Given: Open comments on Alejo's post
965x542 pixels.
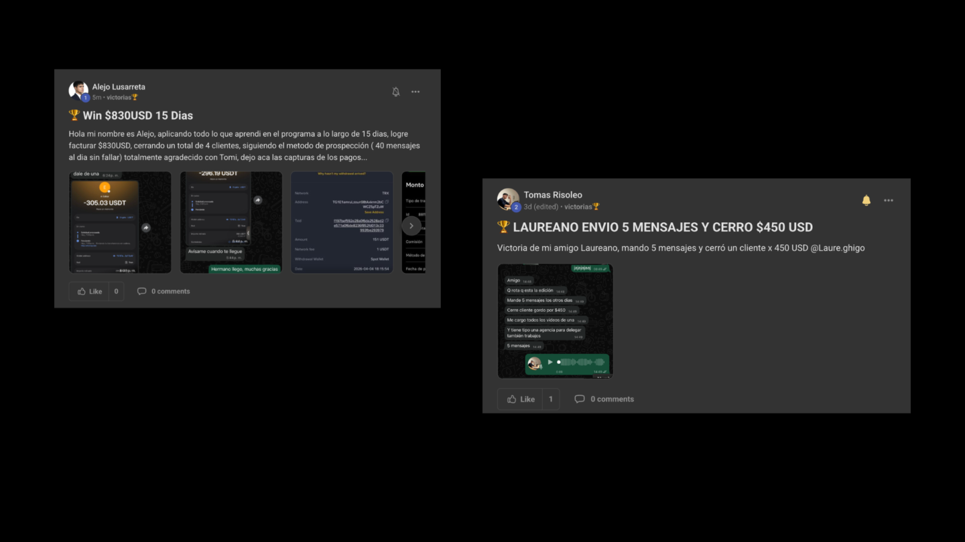Looking at the screenshot, I should point(164,291).
